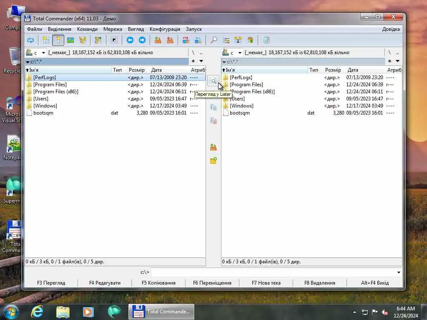427x320 pixels.
Task: Open the Запуск menu
Action: 193,29
